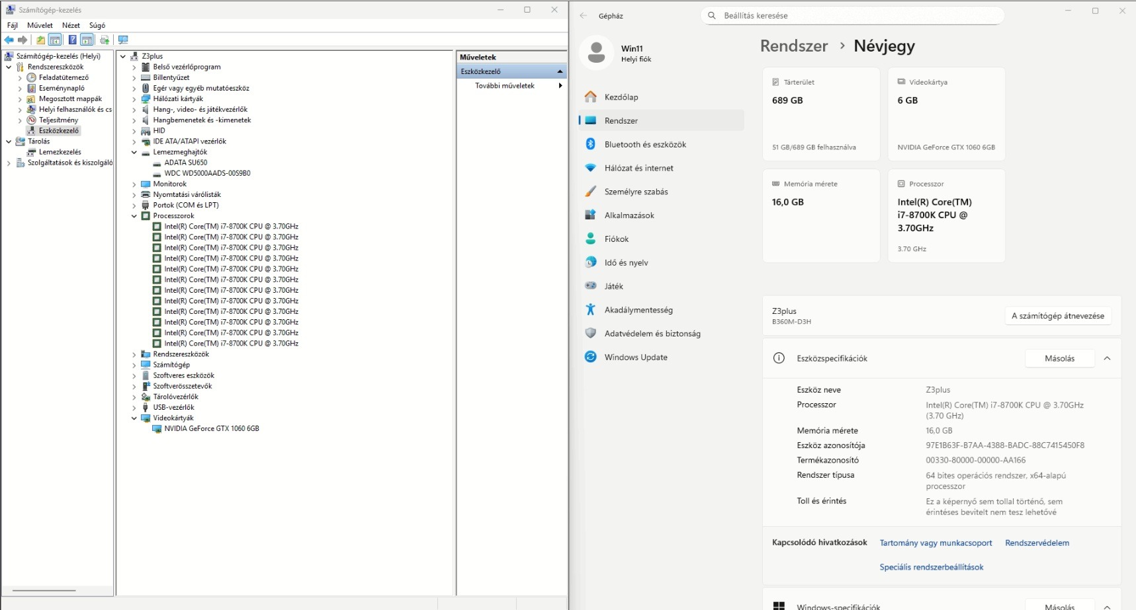
Task: Click the Update driver toolbar icon
Action: pos(105,40)
